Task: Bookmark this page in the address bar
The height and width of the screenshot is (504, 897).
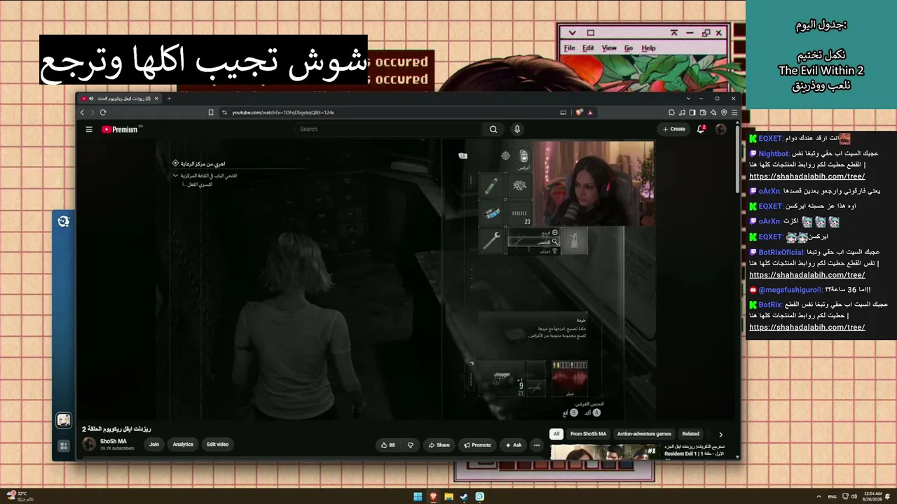Action: [x=211, y=112]
